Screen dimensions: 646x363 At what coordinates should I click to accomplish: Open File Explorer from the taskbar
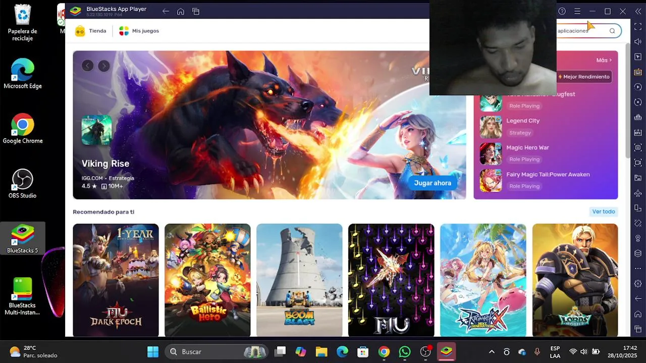click(321, 351)
